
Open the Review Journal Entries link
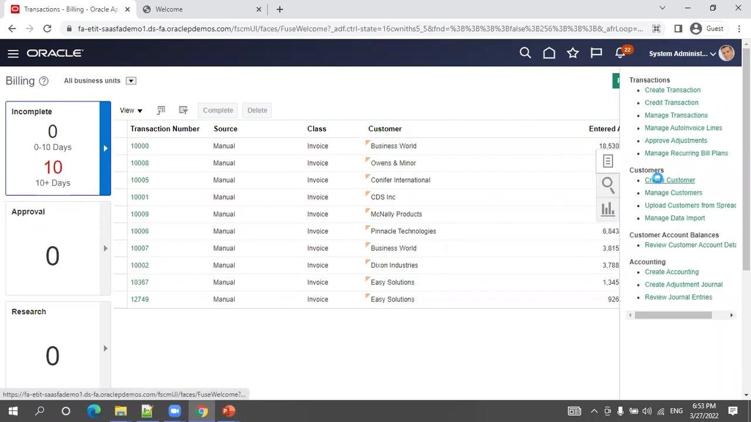click(678, 297)
